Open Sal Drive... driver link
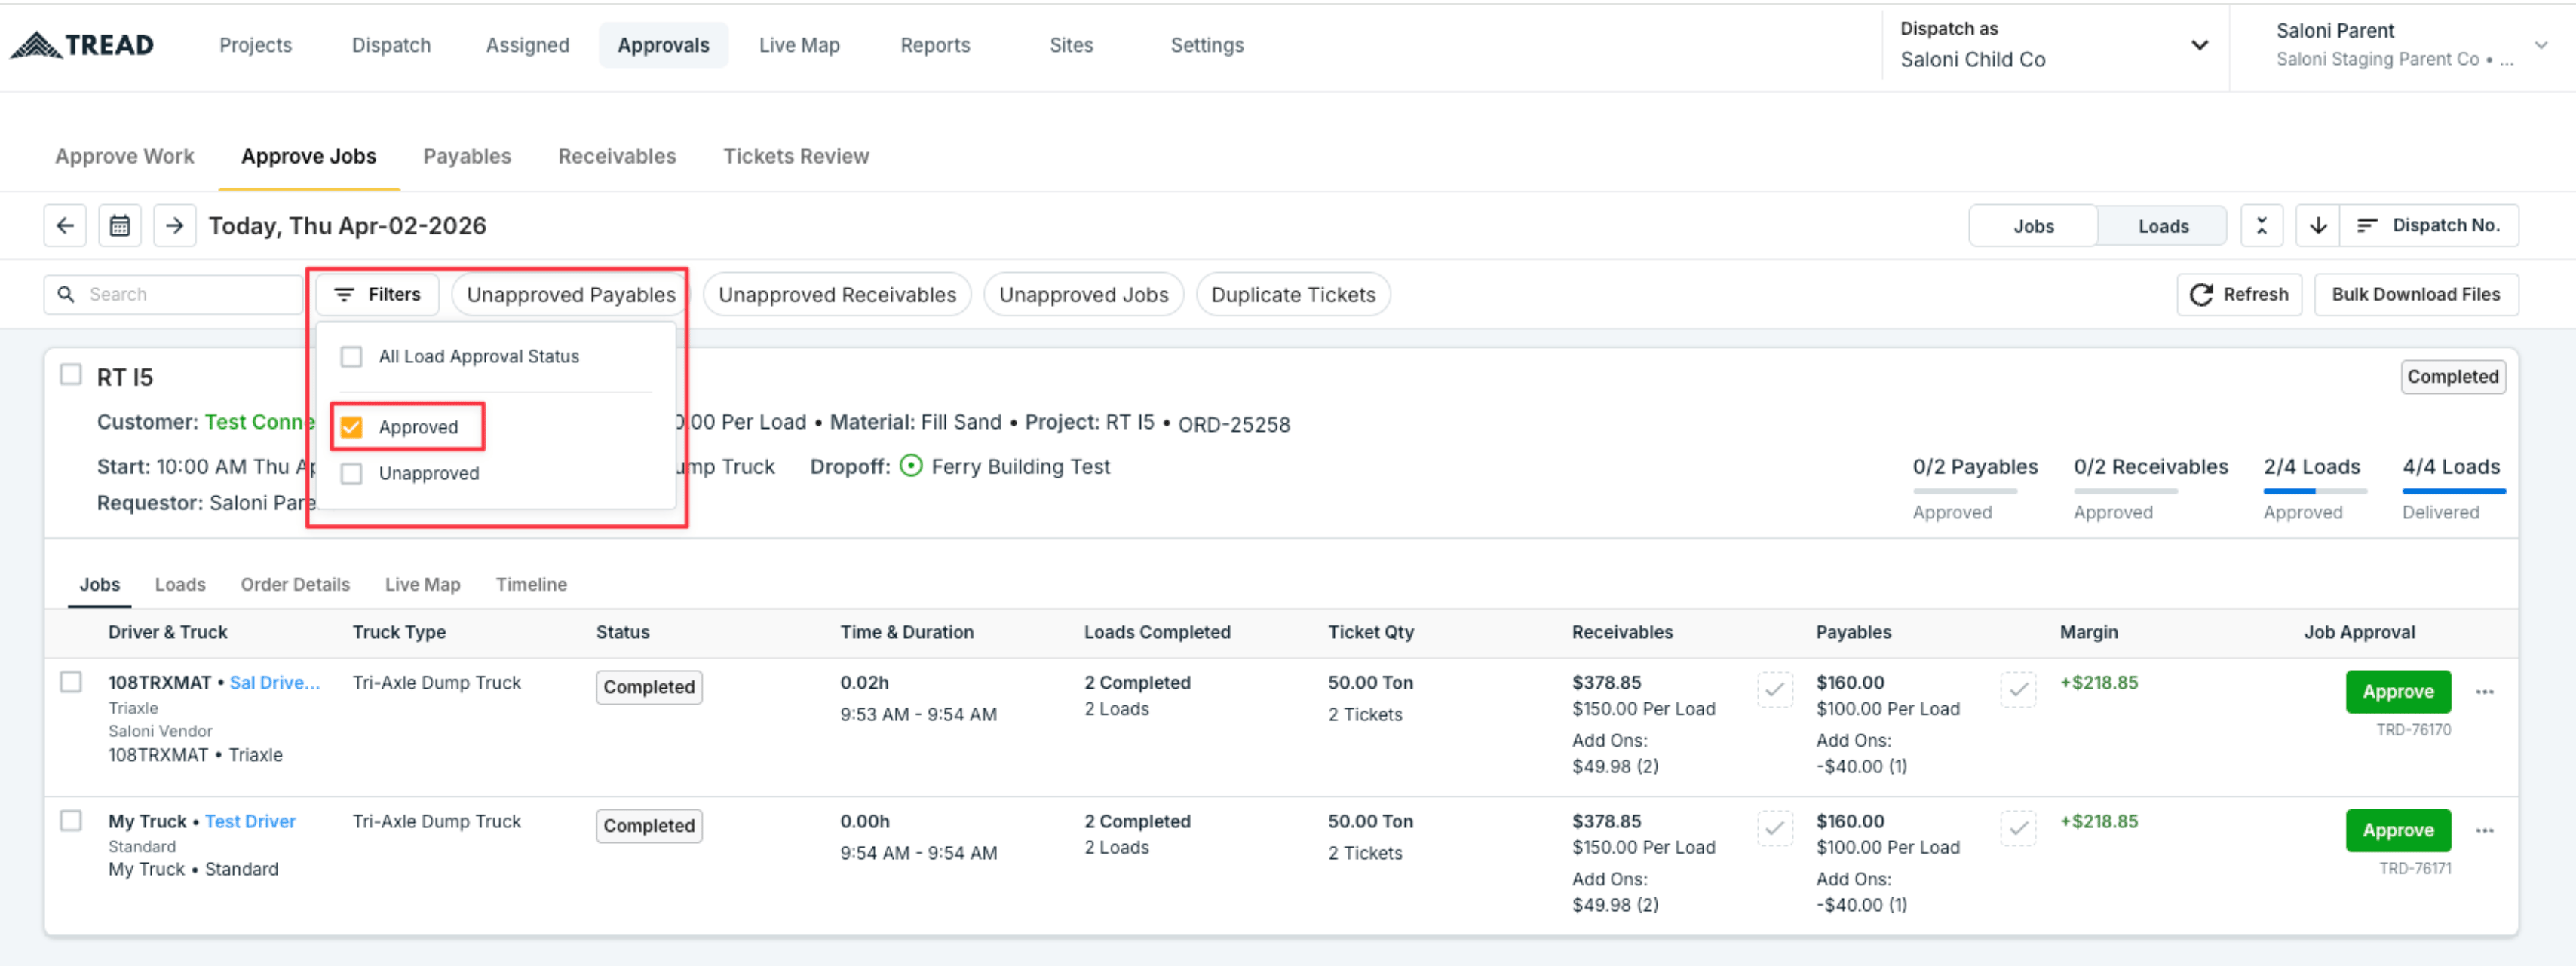This screenshot has height=966, width=2576. point(275,682)
